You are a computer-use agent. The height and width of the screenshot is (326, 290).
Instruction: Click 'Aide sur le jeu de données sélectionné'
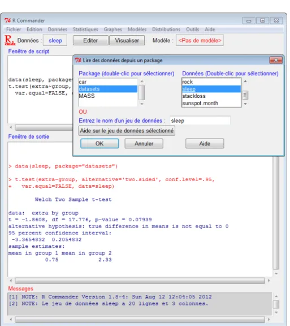click(x=127, y=131)
